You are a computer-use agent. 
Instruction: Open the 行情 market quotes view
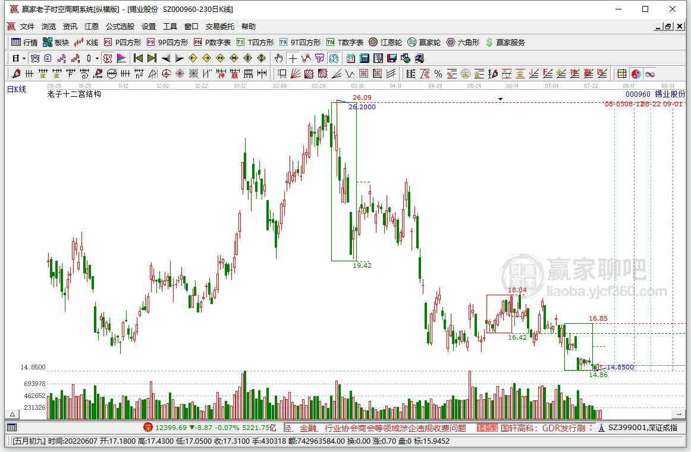click(24, 42)
